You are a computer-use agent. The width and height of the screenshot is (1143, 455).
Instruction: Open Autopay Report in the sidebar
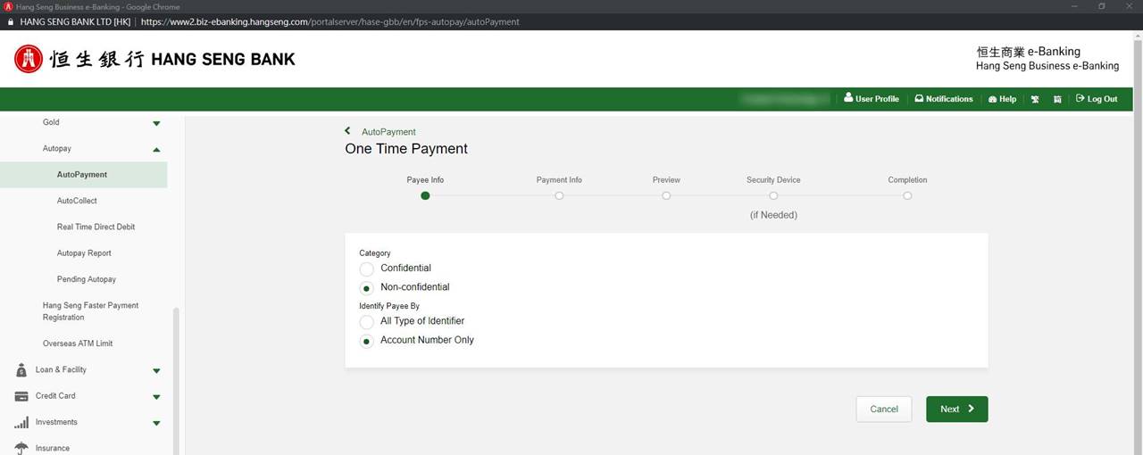[x=84, y=253]
